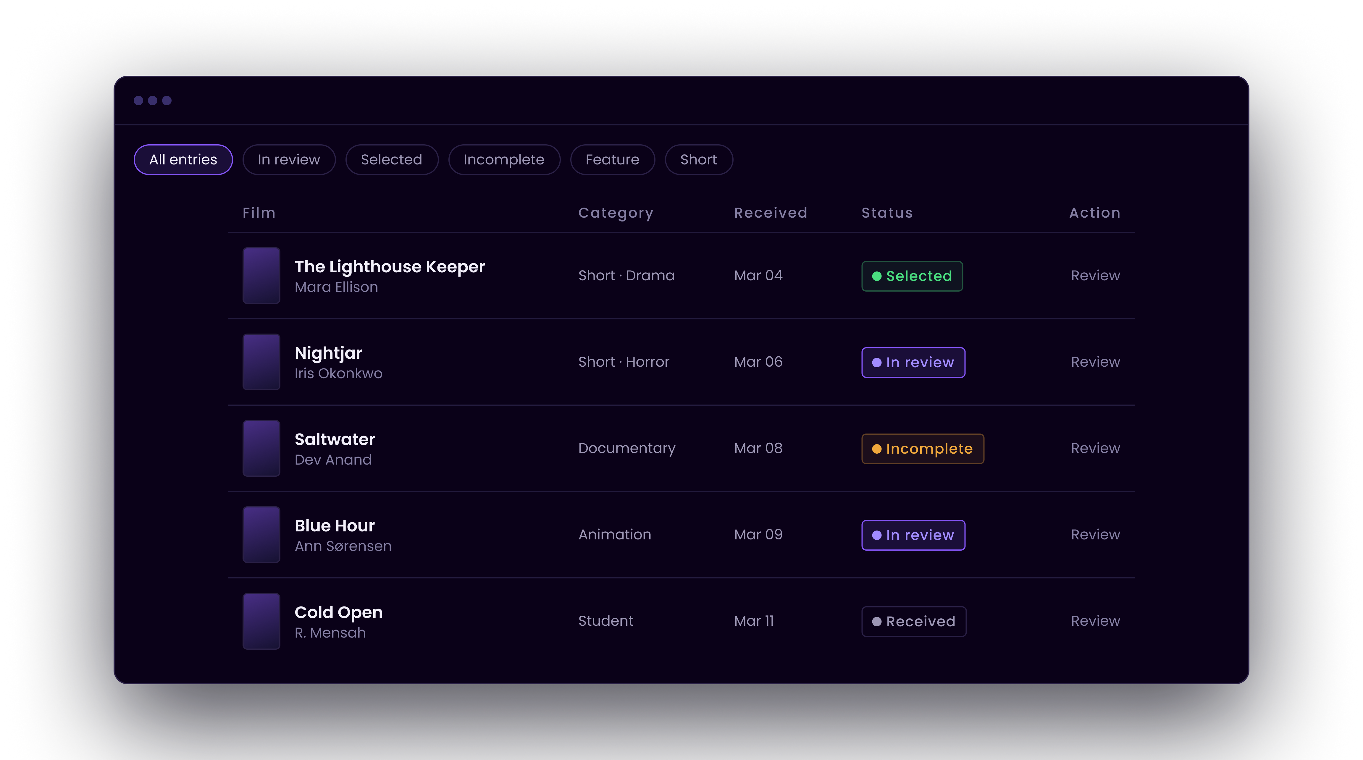Click Review for The Lighthouse Keeper
Screen dimensions: 1363x760
[x=1095, y=276]
